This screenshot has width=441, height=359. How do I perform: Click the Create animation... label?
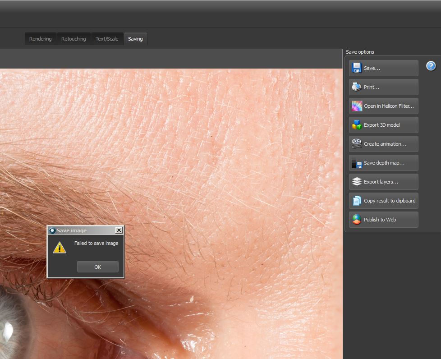coord(385,144)
